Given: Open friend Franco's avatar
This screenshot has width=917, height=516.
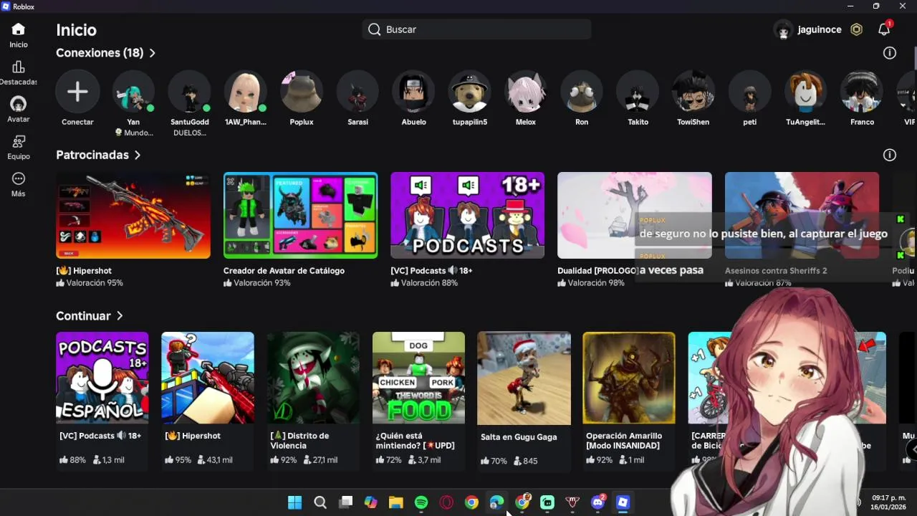Looking at the screenshot, I should pyautogui.click(x=862, y=91).
